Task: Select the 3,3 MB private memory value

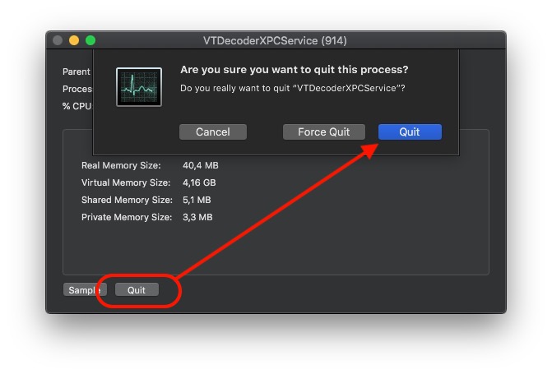Action: coord(197,217)
